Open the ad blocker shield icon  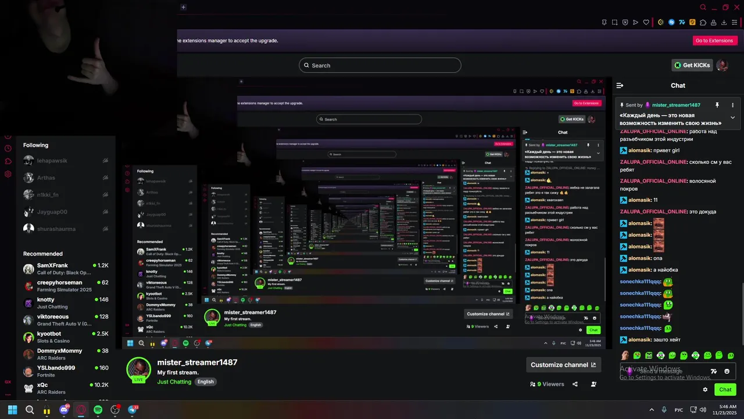point(625,22)
